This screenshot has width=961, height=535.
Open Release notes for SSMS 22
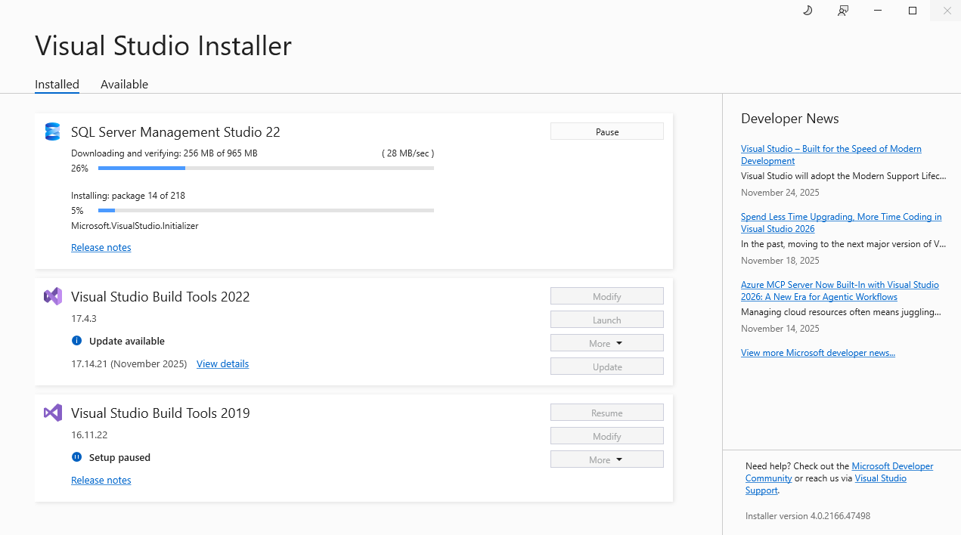tap(101, 247)
